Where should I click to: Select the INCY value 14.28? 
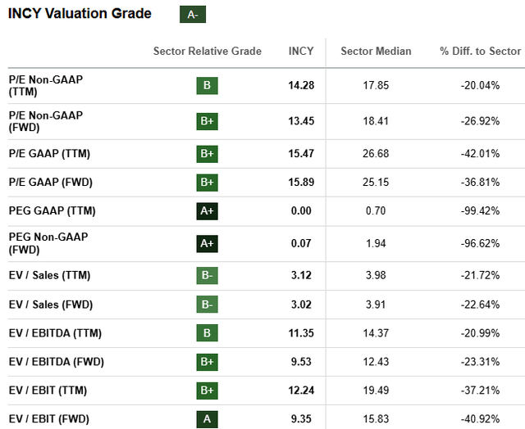coord(301,85)
